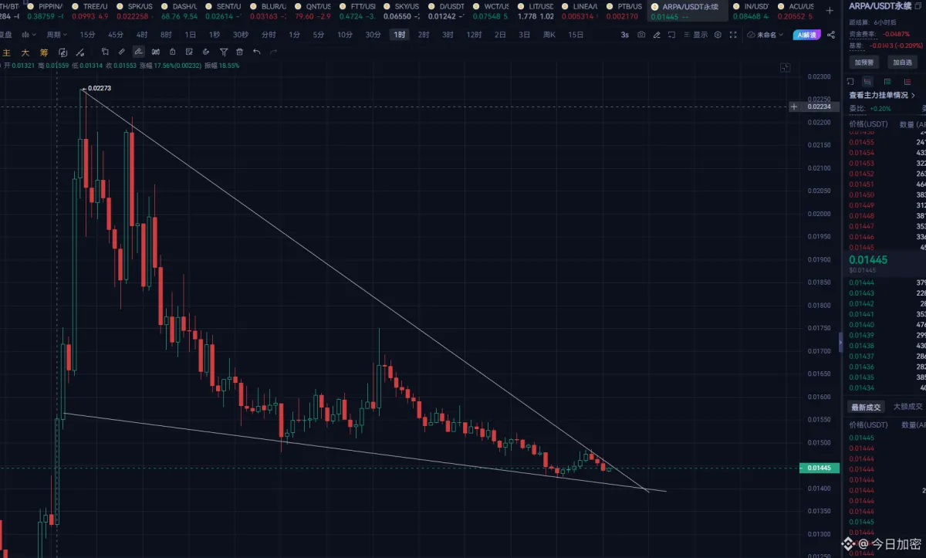Image resolution: width=926 pixels, height=558 pixels.
Task: Click the chart pane maximize icon
Action: pyautogui.click(x=786, y=67)
